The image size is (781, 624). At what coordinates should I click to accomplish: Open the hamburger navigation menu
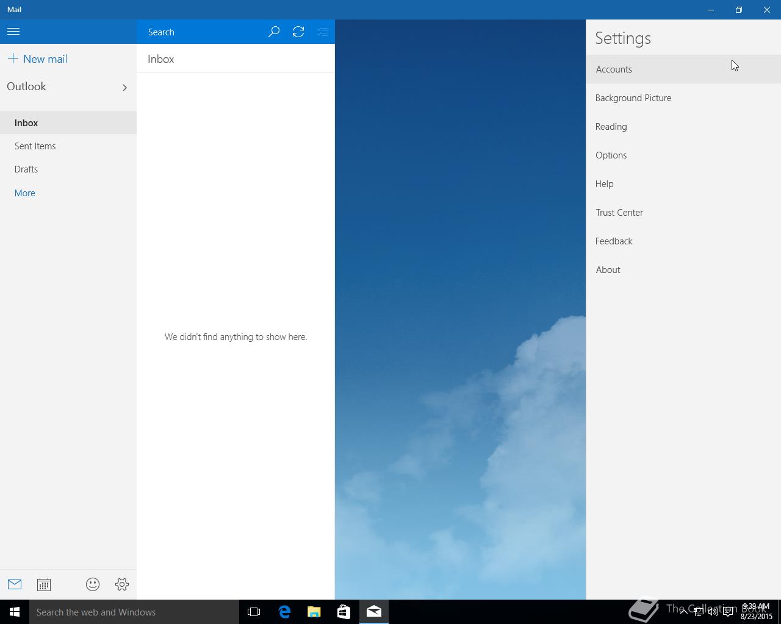[x=13, y=32]
